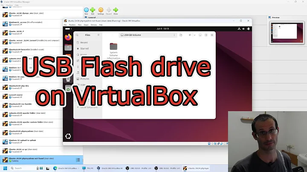Click the Windows Start button
Screen dimensions: 307x172
point(5,168)
